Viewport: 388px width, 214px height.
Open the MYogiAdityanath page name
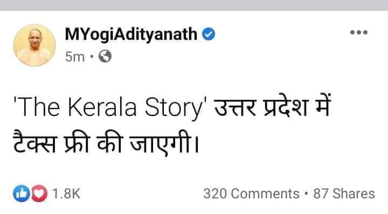pyautogui.click(x=131, y=34)
